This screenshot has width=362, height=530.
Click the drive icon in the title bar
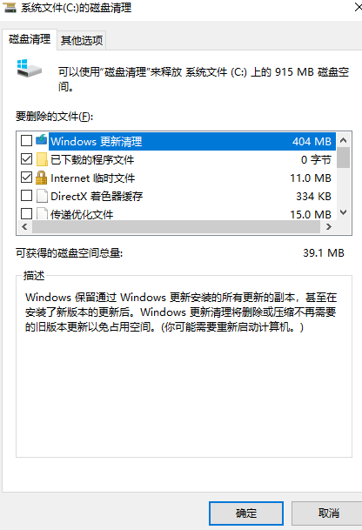(9, 8)
